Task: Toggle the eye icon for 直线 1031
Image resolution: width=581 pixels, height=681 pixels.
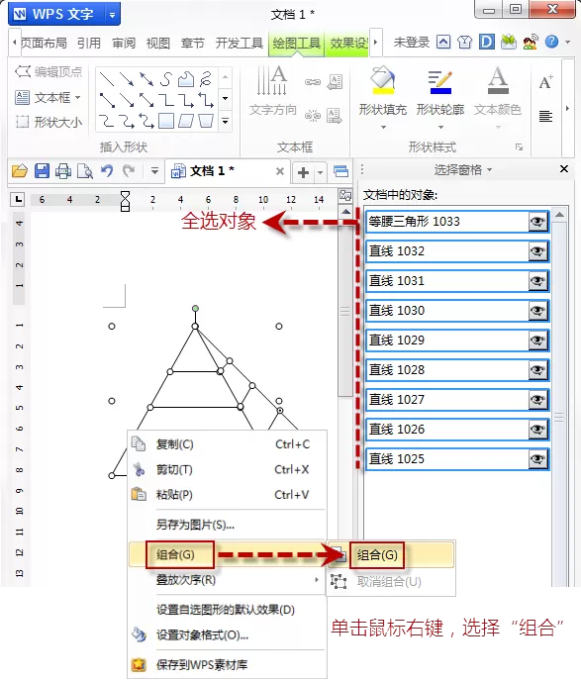Action: 537,281
